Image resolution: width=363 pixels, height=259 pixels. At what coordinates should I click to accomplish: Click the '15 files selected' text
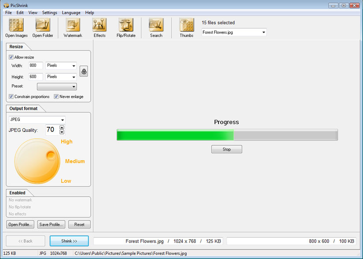point(218,22)
